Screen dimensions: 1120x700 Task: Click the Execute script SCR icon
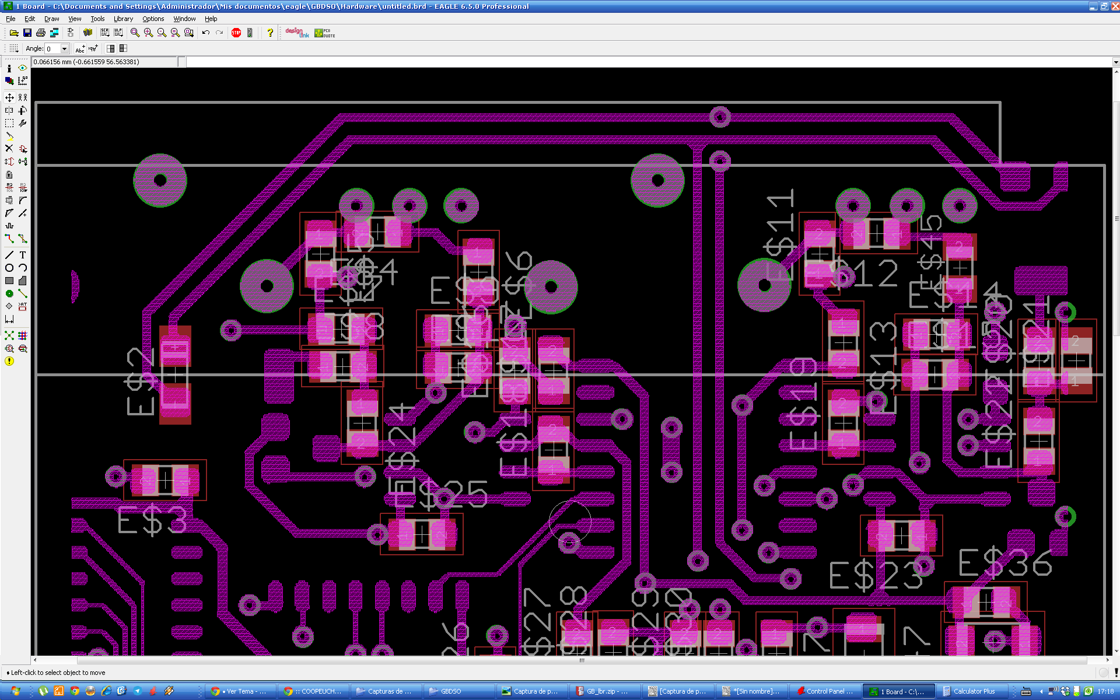coord(105,33)
